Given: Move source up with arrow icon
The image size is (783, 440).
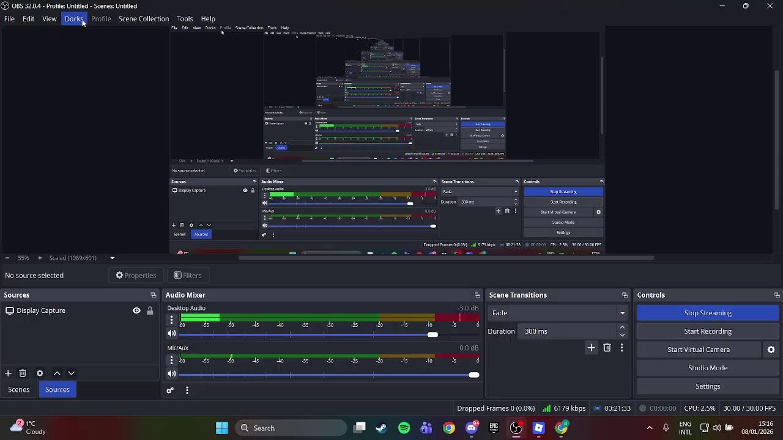Looking at the screenshot, I should [57, 373].
